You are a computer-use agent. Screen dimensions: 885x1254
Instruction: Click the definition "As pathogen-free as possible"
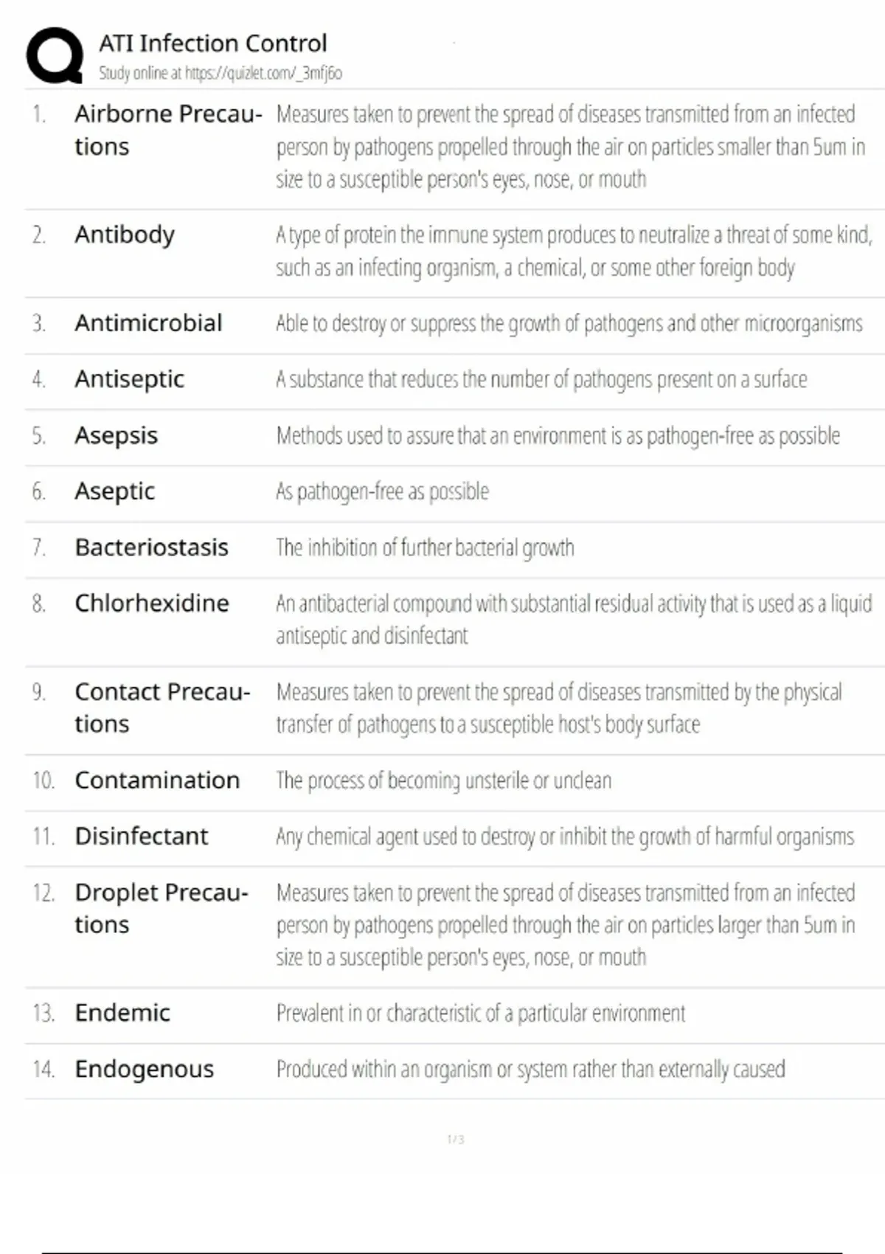tap(382, 491)
